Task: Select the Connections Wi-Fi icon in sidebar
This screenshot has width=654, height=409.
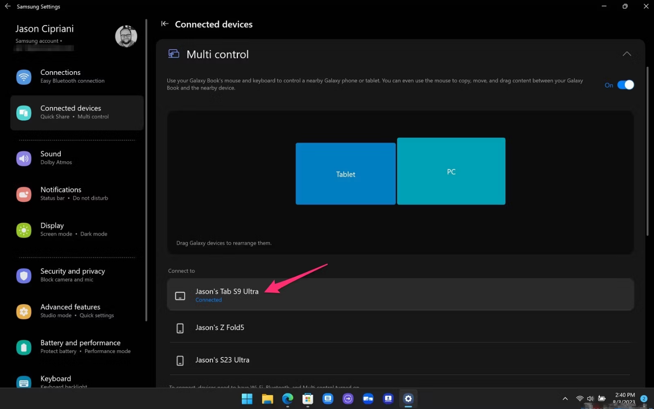Action: point(24,77)
